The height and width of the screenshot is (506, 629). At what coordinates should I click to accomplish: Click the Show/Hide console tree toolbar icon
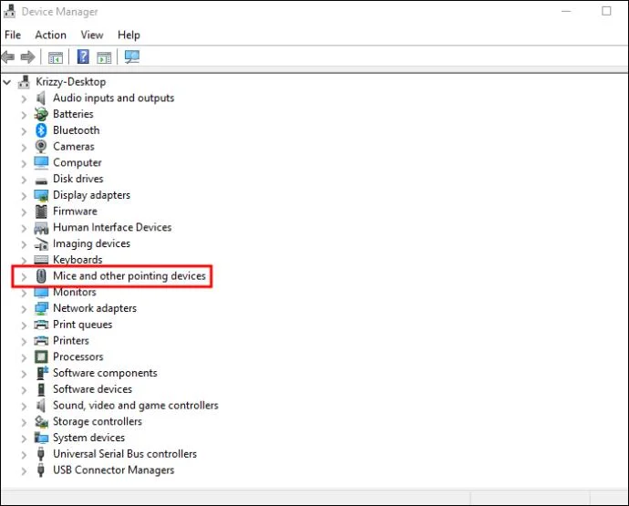[x=56, y=57]
